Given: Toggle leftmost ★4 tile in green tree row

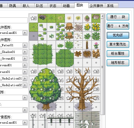Looking at the screenshot, I should click(x=33, y=80).
